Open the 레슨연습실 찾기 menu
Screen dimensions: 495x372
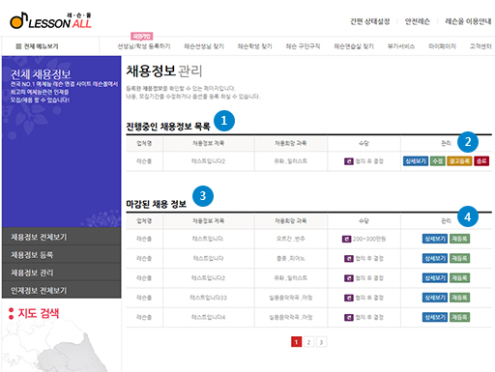[x=354, y=46]
